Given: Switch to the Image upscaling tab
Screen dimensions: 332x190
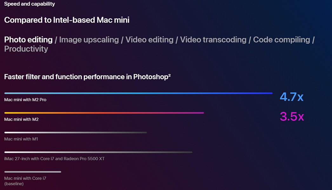Looking at the screenshot, I should point(89,40).
